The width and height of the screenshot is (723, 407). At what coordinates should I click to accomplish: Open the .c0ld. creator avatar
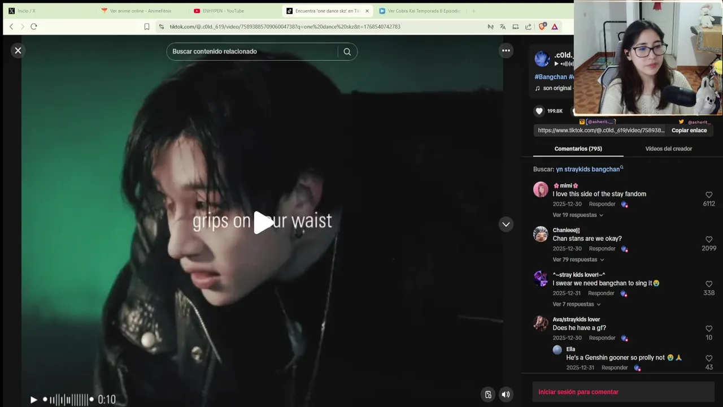(542, 59)
